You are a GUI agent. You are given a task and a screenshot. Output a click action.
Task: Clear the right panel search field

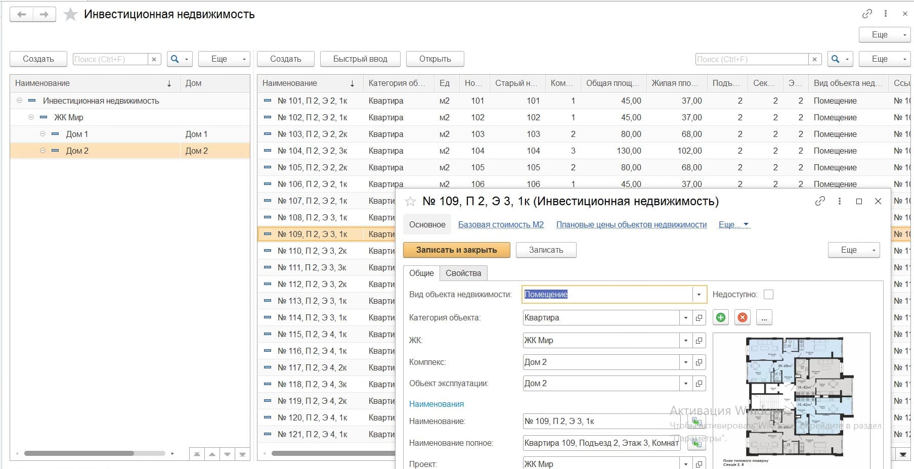click(x=814, y=59)
